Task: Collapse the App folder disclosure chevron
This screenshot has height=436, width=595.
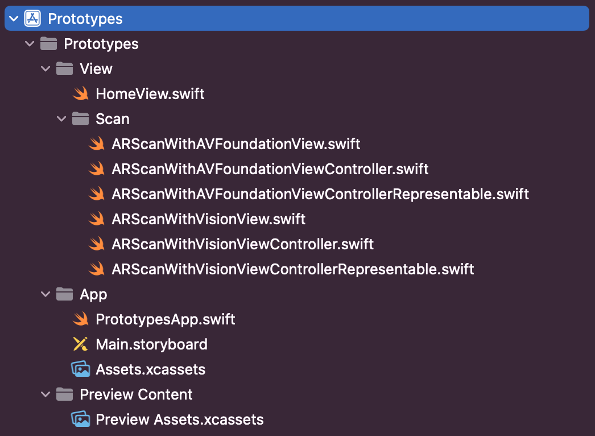Action: pyautogui.click(x=46, y=294)
